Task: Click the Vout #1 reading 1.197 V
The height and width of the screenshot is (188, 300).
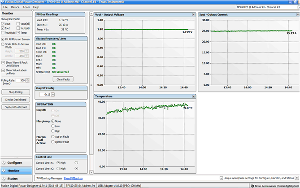Action: [x=63, y=20]
